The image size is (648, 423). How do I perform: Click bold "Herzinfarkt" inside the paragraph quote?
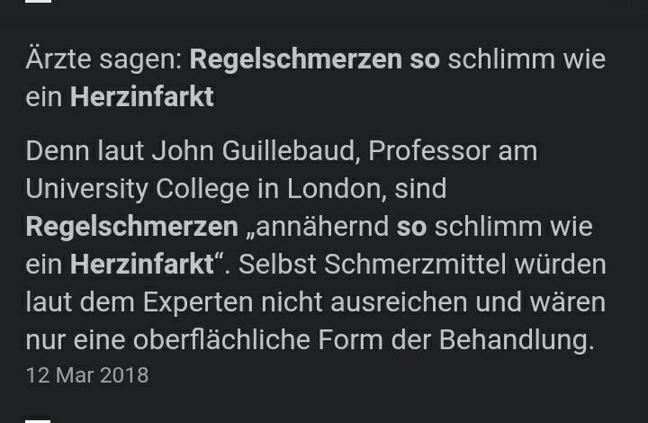click(142, 265)
